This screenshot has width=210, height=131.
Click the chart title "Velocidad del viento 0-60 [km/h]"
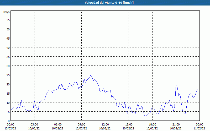click(x=109, y=3)
